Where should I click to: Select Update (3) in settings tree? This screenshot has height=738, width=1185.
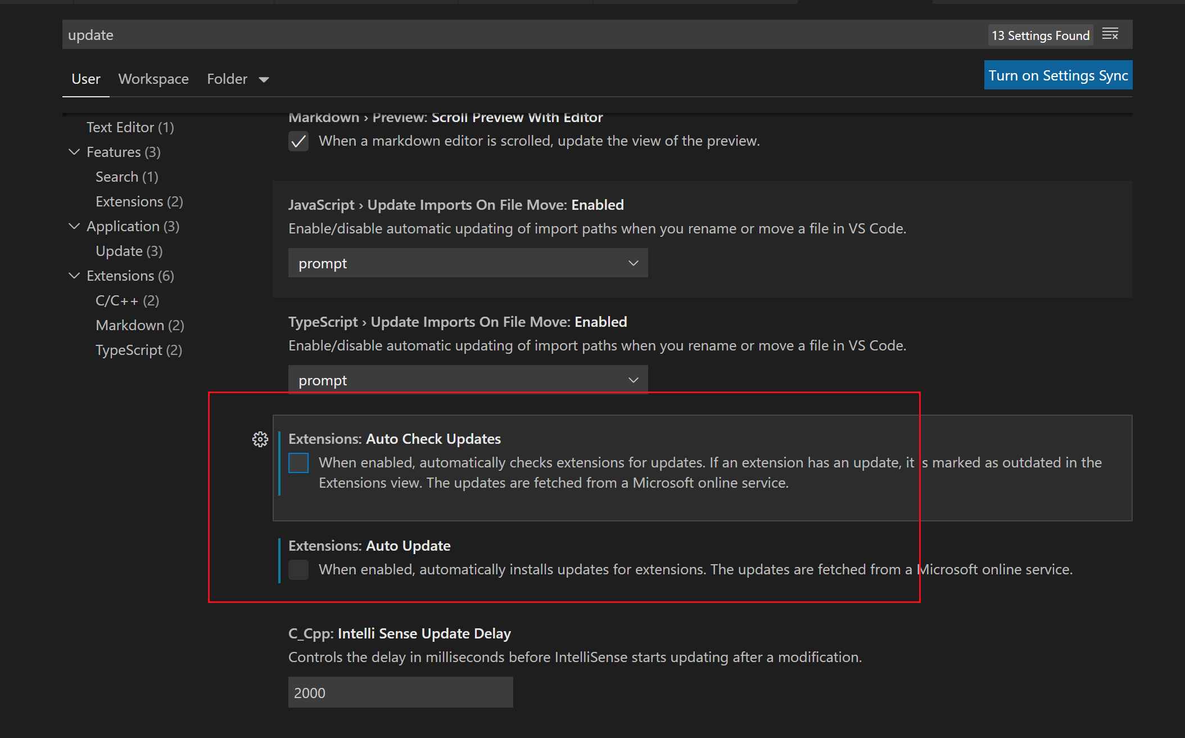[129, 251]
